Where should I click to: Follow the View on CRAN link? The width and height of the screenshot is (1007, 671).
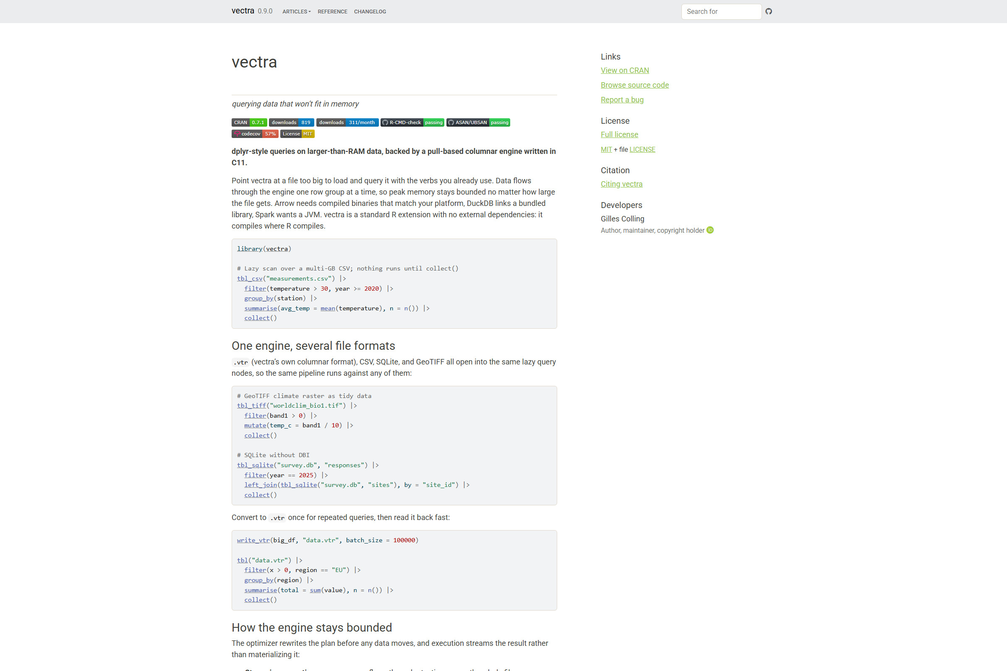[625, 70]
